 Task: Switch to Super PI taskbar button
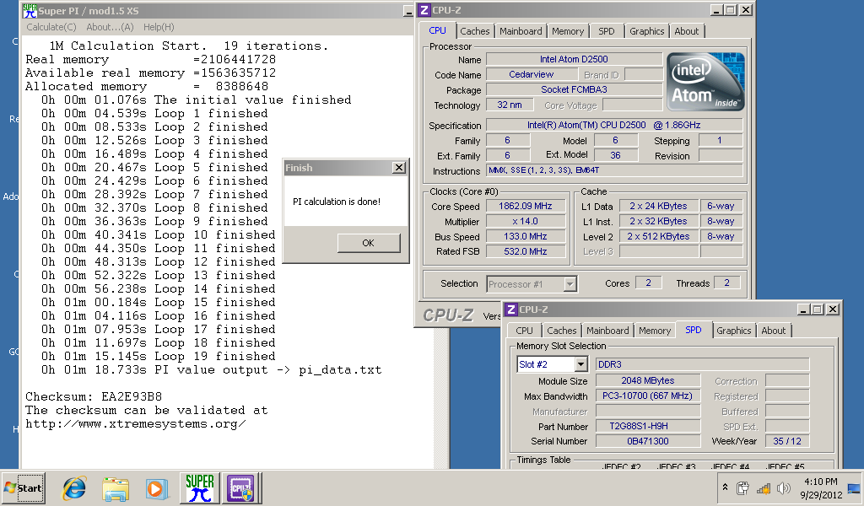(199, 488)
